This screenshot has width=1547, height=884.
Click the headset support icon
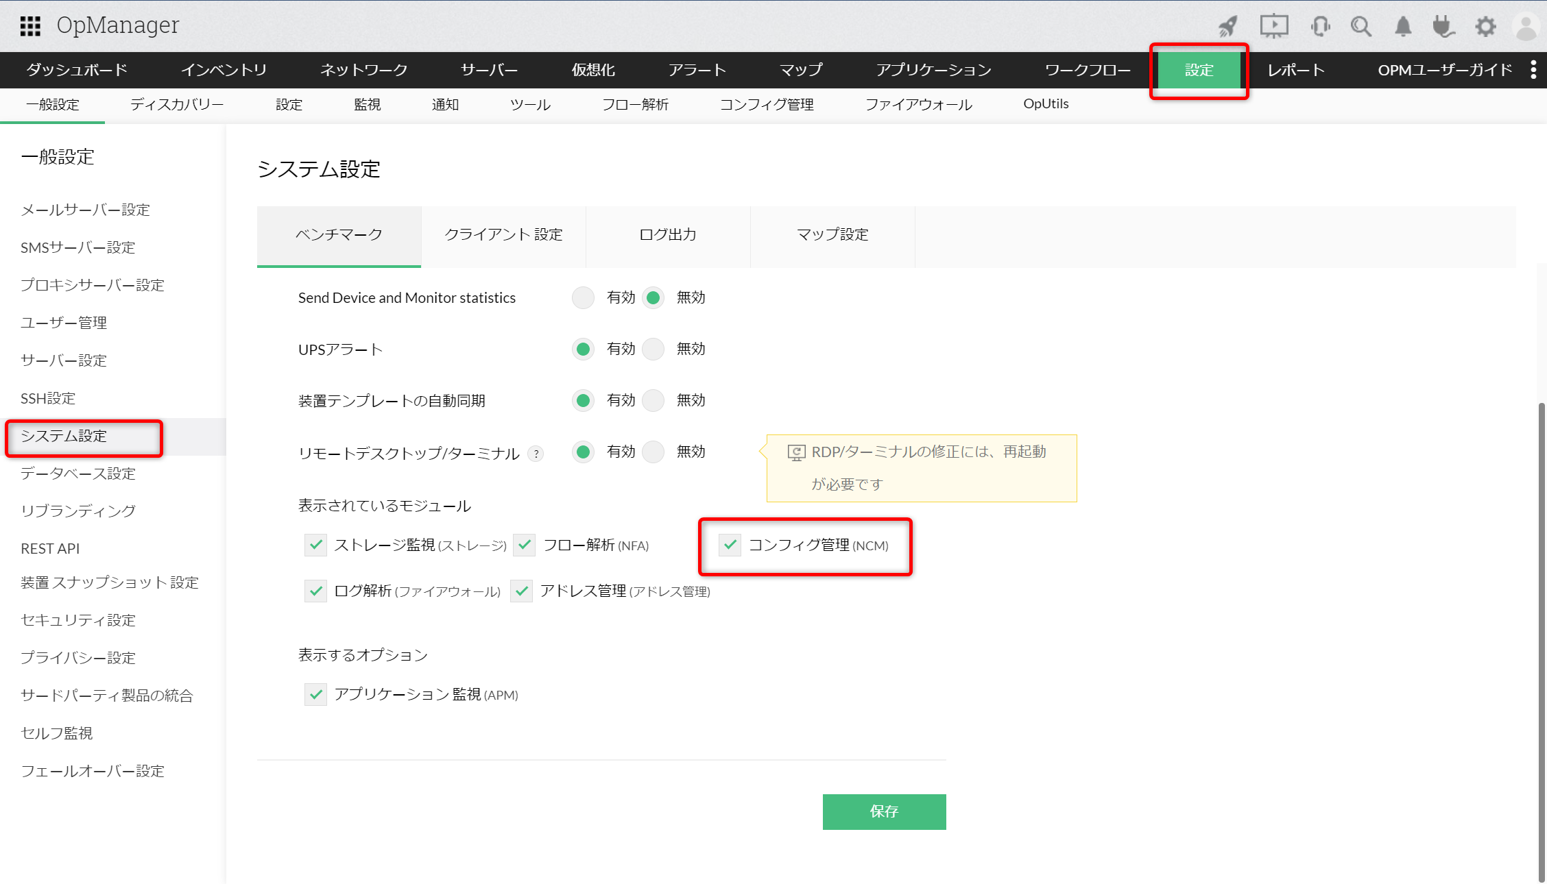(x=1320, y=26)
